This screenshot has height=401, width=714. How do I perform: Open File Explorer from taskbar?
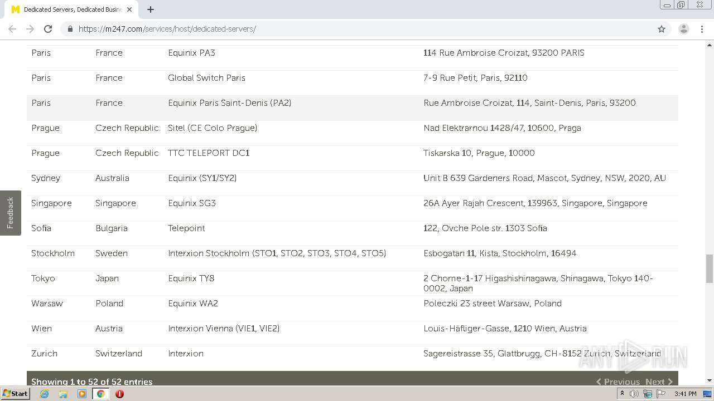(x=63, y=394)
